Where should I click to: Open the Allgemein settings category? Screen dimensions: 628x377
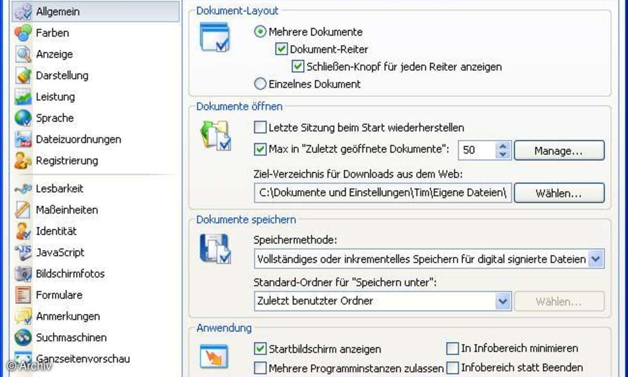(95, 12)
